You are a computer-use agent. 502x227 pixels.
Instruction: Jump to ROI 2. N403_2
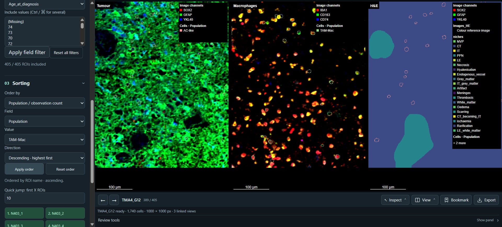(65, 213)
